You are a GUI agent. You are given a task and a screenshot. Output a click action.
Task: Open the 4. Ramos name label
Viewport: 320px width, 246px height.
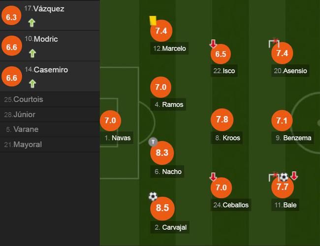point(169,104)
